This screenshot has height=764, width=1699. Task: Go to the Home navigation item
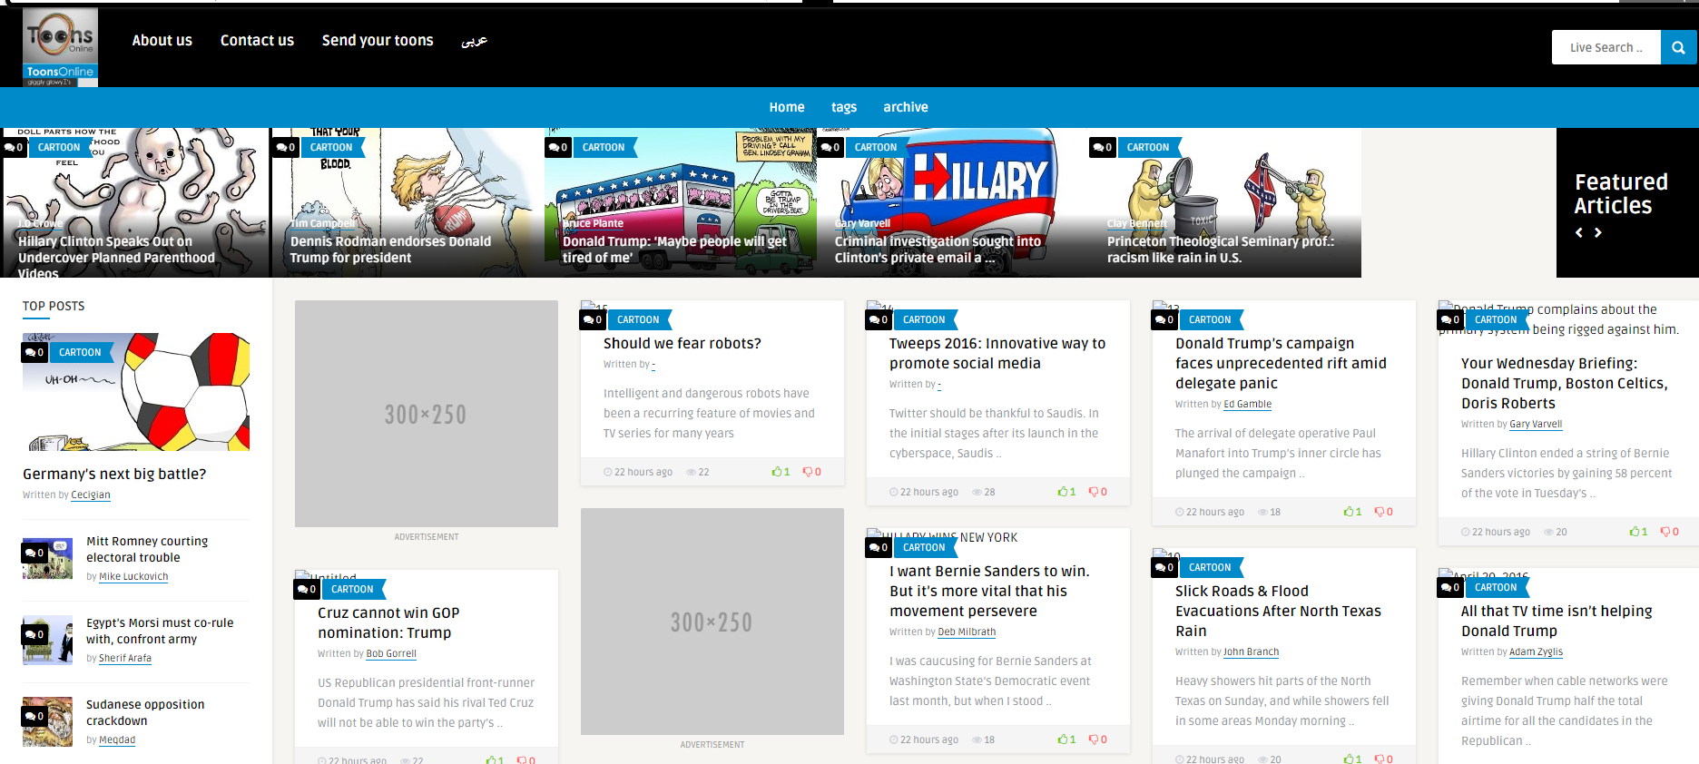pos(786,107)
